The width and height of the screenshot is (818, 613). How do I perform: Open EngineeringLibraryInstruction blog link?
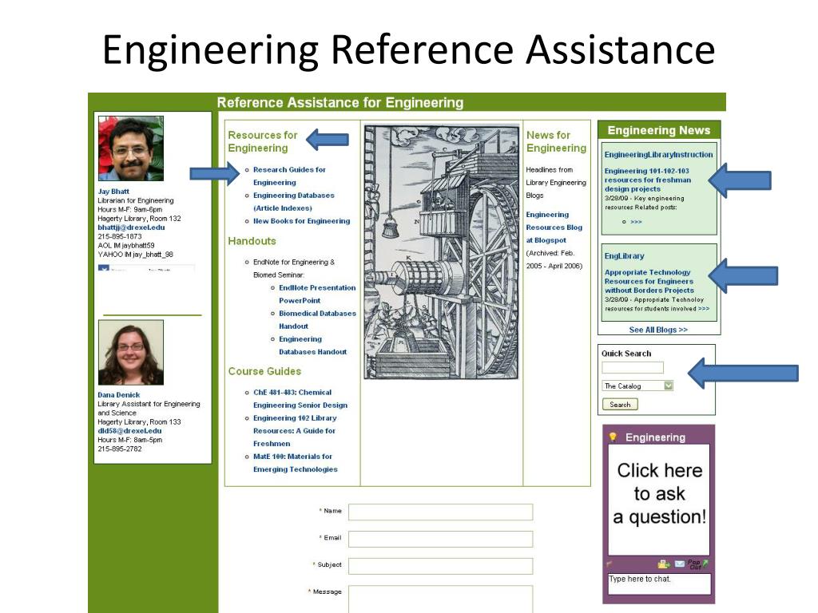point(658,155)
